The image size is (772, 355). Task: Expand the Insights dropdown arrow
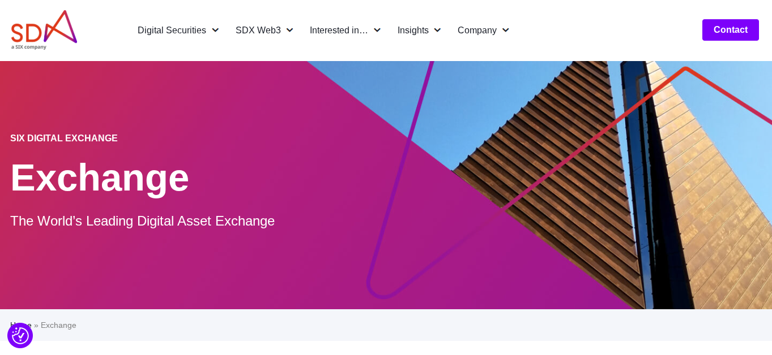click(437, 31)
